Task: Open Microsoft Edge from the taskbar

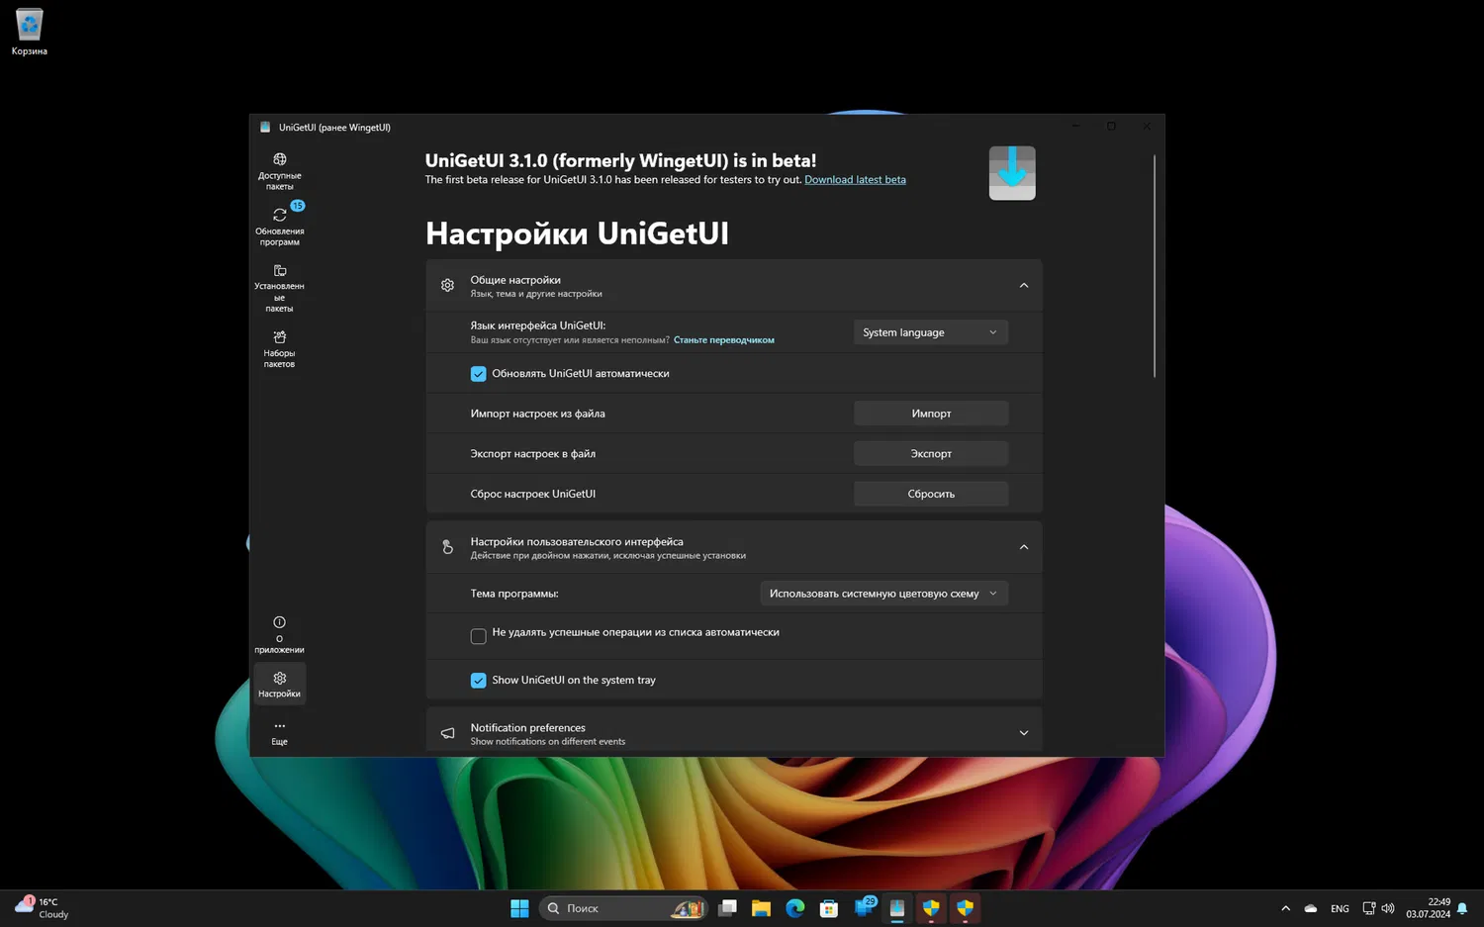Action: (794, 908)
